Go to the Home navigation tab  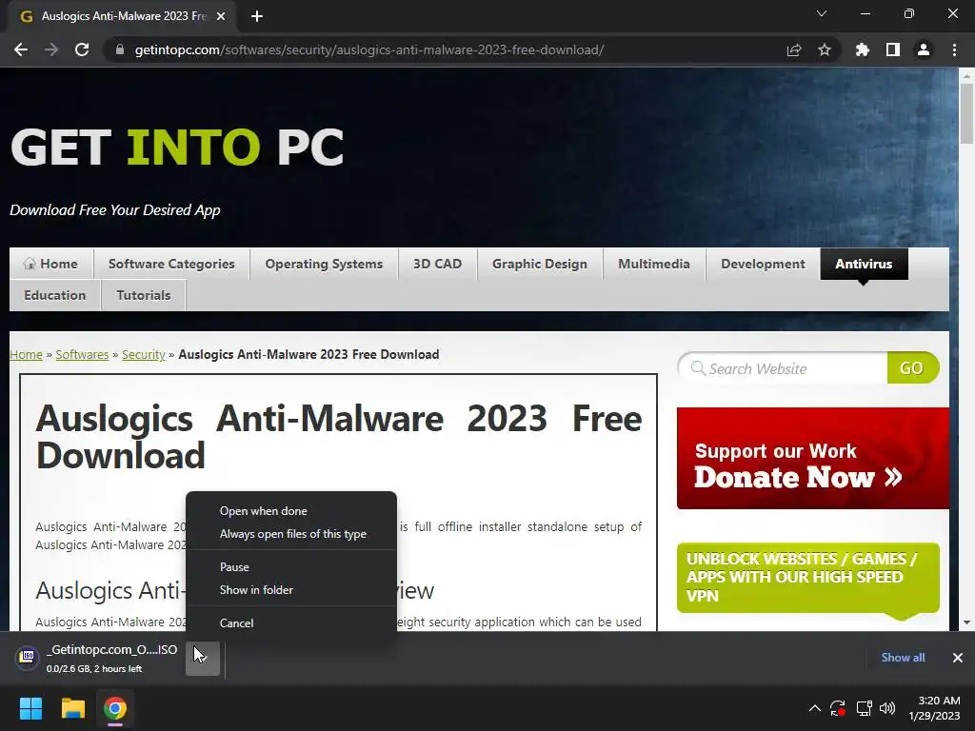click(x=51, y=264)
